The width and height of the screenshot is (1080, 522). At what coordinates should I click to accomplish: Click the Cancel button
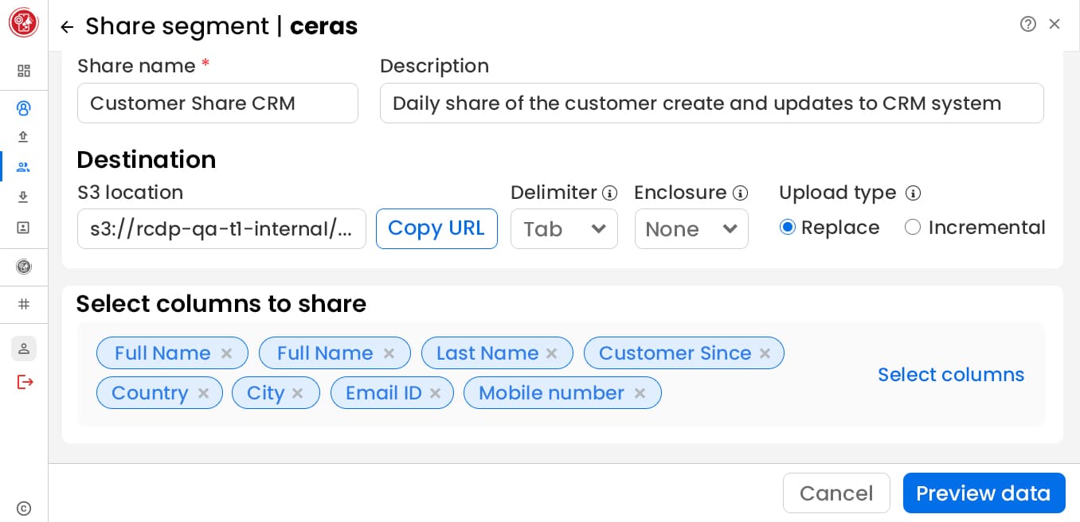pyautogui.click(x=836, y=493)
